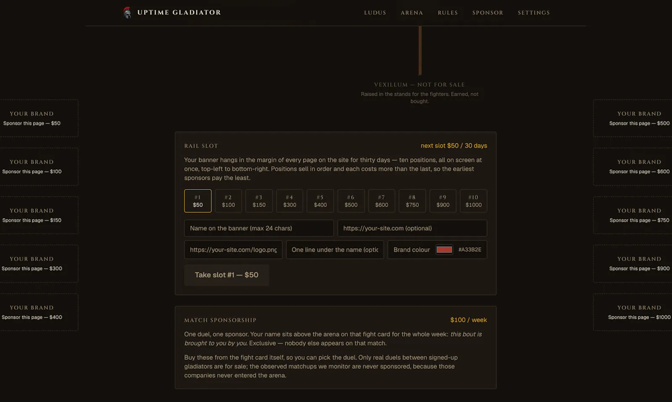672x402 pixels.
Task: Select rail slot #5 for $400
Action: (320, 201)
